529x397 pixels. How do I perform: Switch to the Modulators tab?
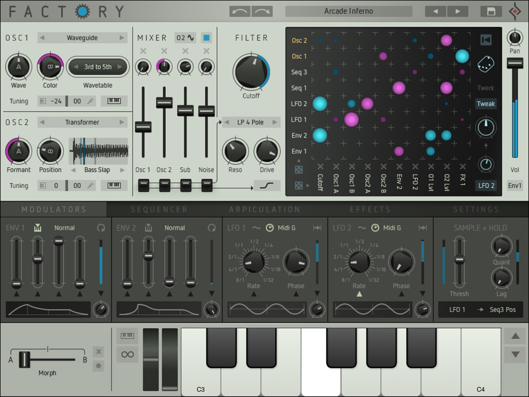[x=54, y=209]
